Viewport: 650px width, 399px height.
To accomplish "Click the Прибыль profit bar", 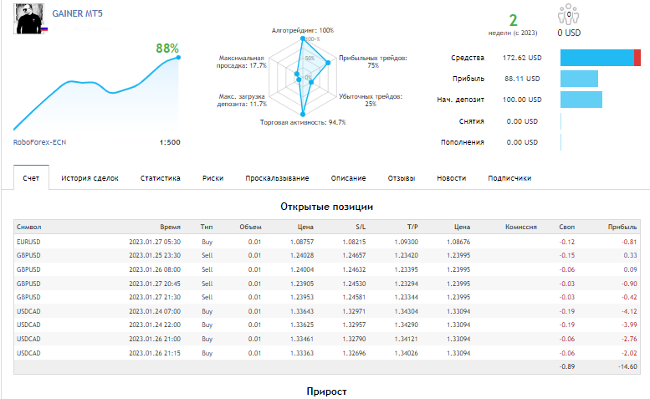I will 579,79.
